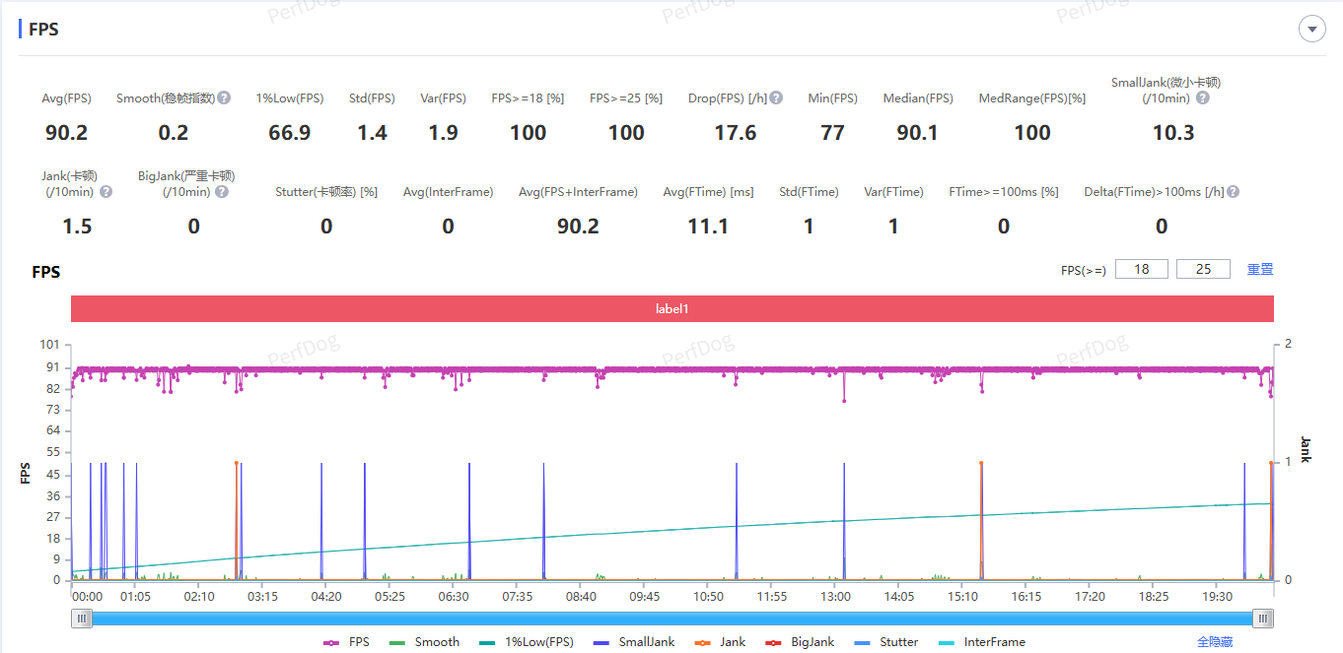Click help icon next to Smooth(稳帧指数)
The width and height of the screenshot is (1343, 653).
point(224,98)
